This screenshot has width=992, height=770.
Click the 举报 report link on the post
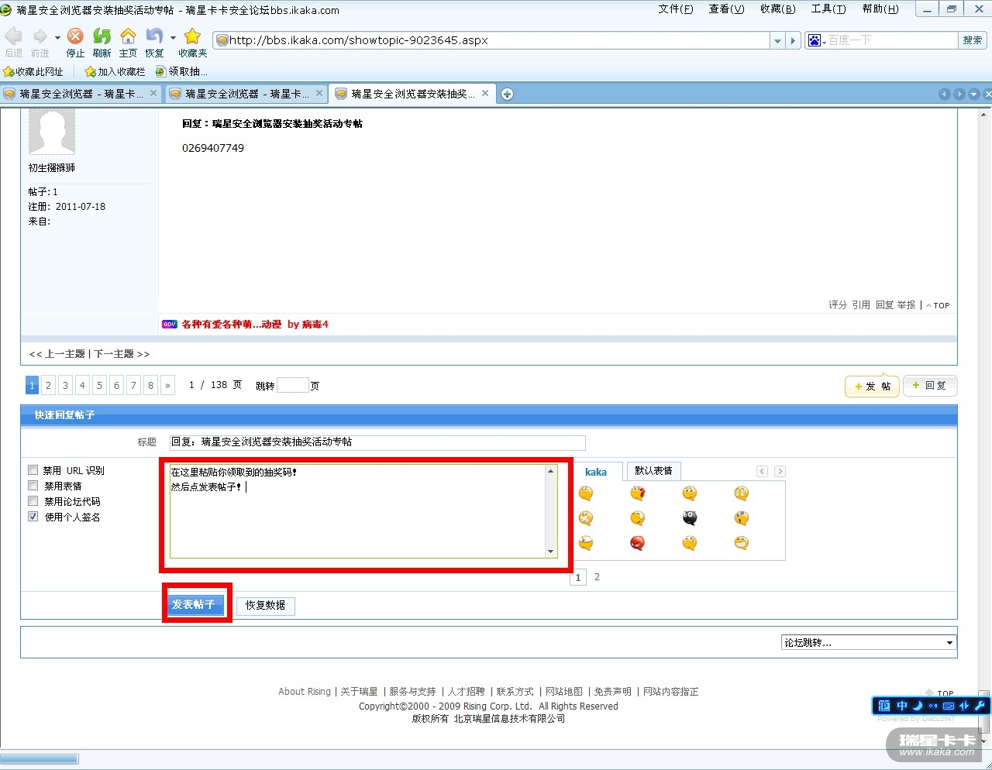906,305
